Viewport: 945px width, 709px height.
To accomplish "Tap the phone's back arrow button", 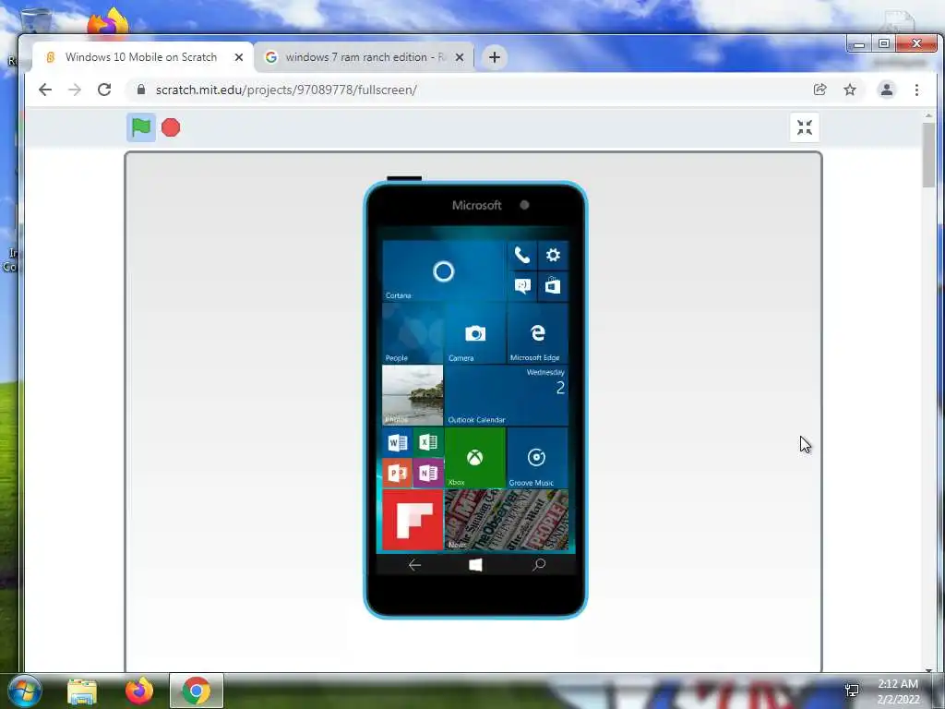I will pos(414,565).
